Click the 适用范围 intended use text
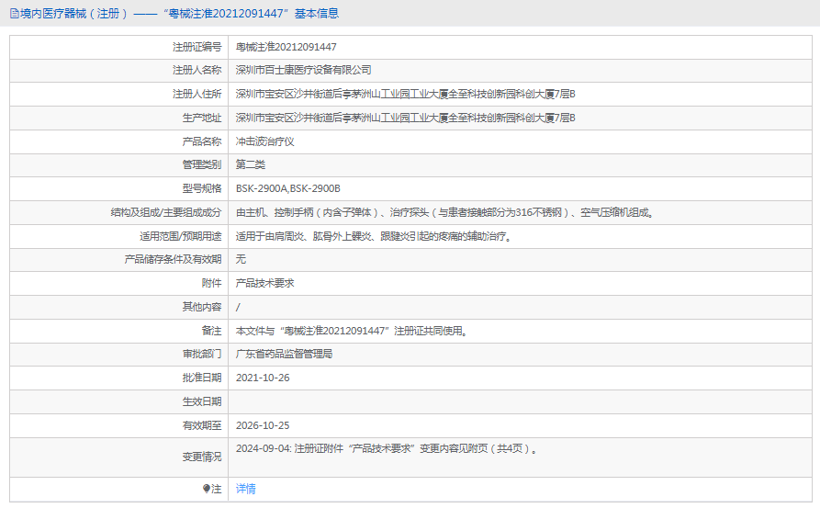The width and height of the screenshot is (820, 508). click(x=374, y=236)
